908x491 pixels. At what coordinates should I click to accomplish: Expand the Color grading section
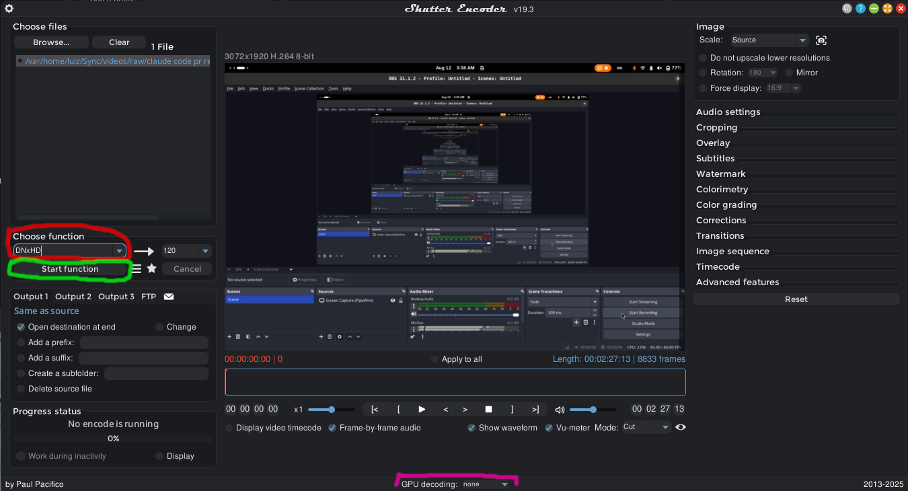point(726,205)
